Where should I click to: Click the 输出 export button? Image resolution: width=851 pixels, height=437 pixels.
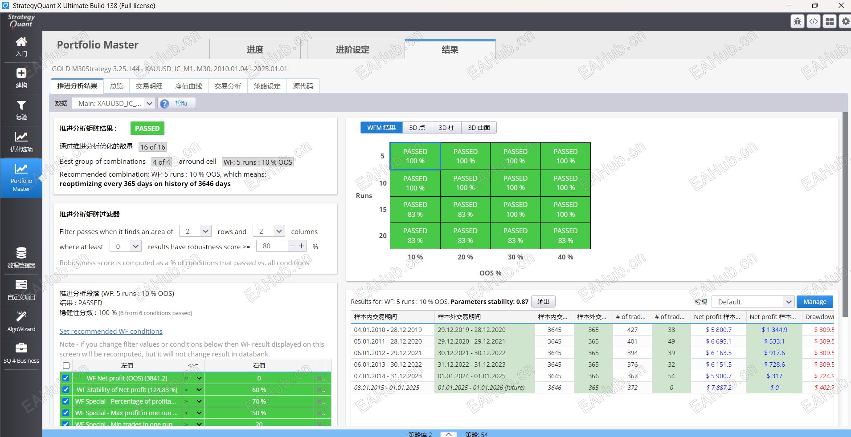tap(543, 302)
